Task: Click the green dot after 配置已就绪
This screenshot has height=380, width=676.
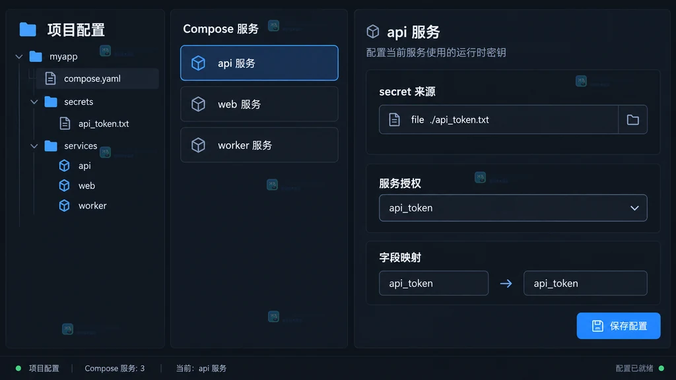Action: pos(661,368)
